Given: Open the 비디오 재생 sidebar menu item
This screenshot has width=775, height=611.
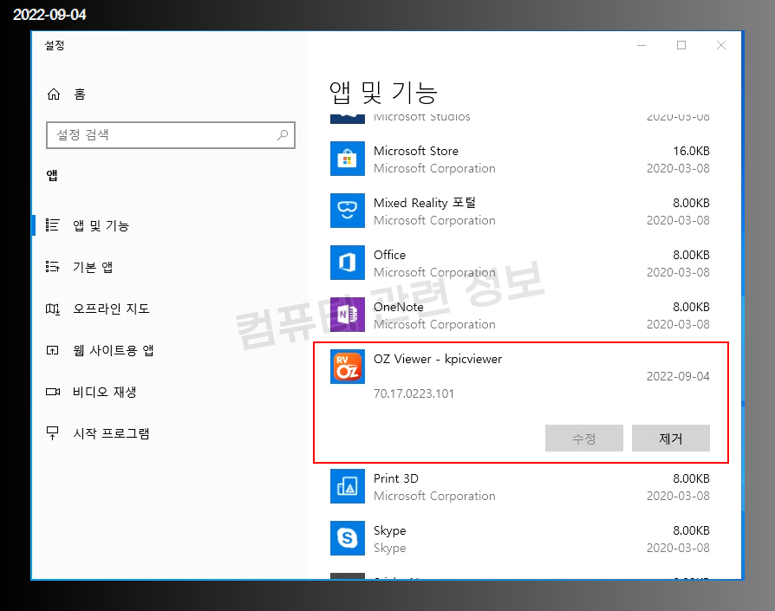Looking at the screenshot, I should pos(171,392).
